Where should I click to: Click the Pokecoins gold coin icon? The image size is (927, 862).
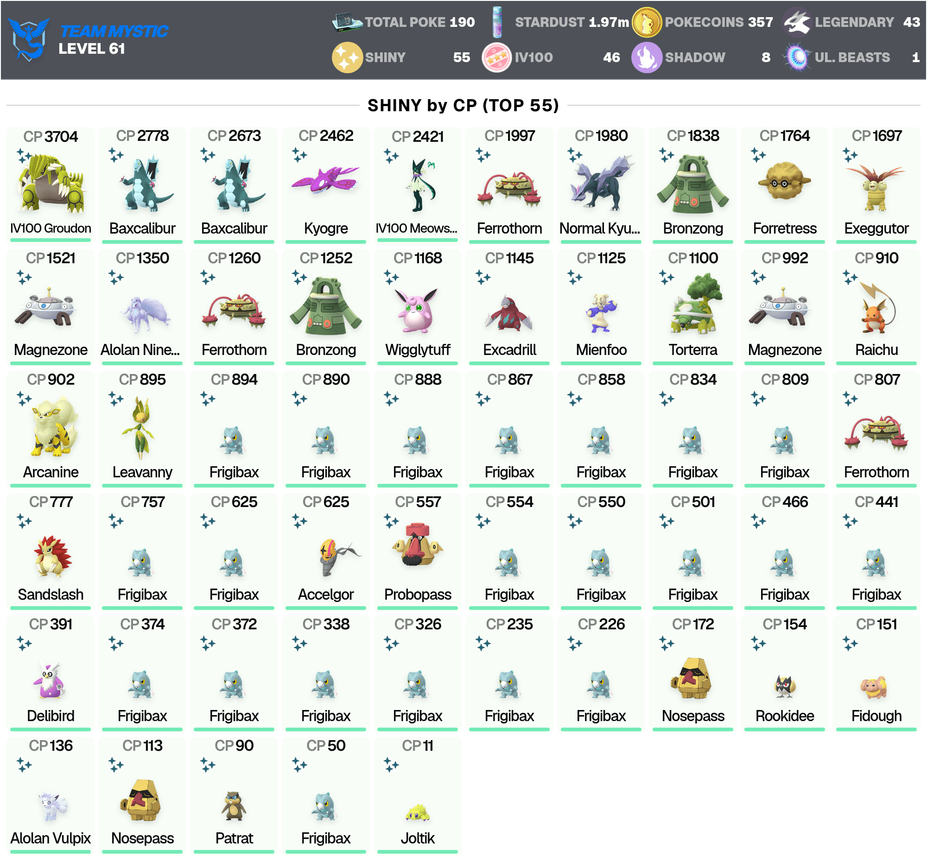click(x=647, y=22)
